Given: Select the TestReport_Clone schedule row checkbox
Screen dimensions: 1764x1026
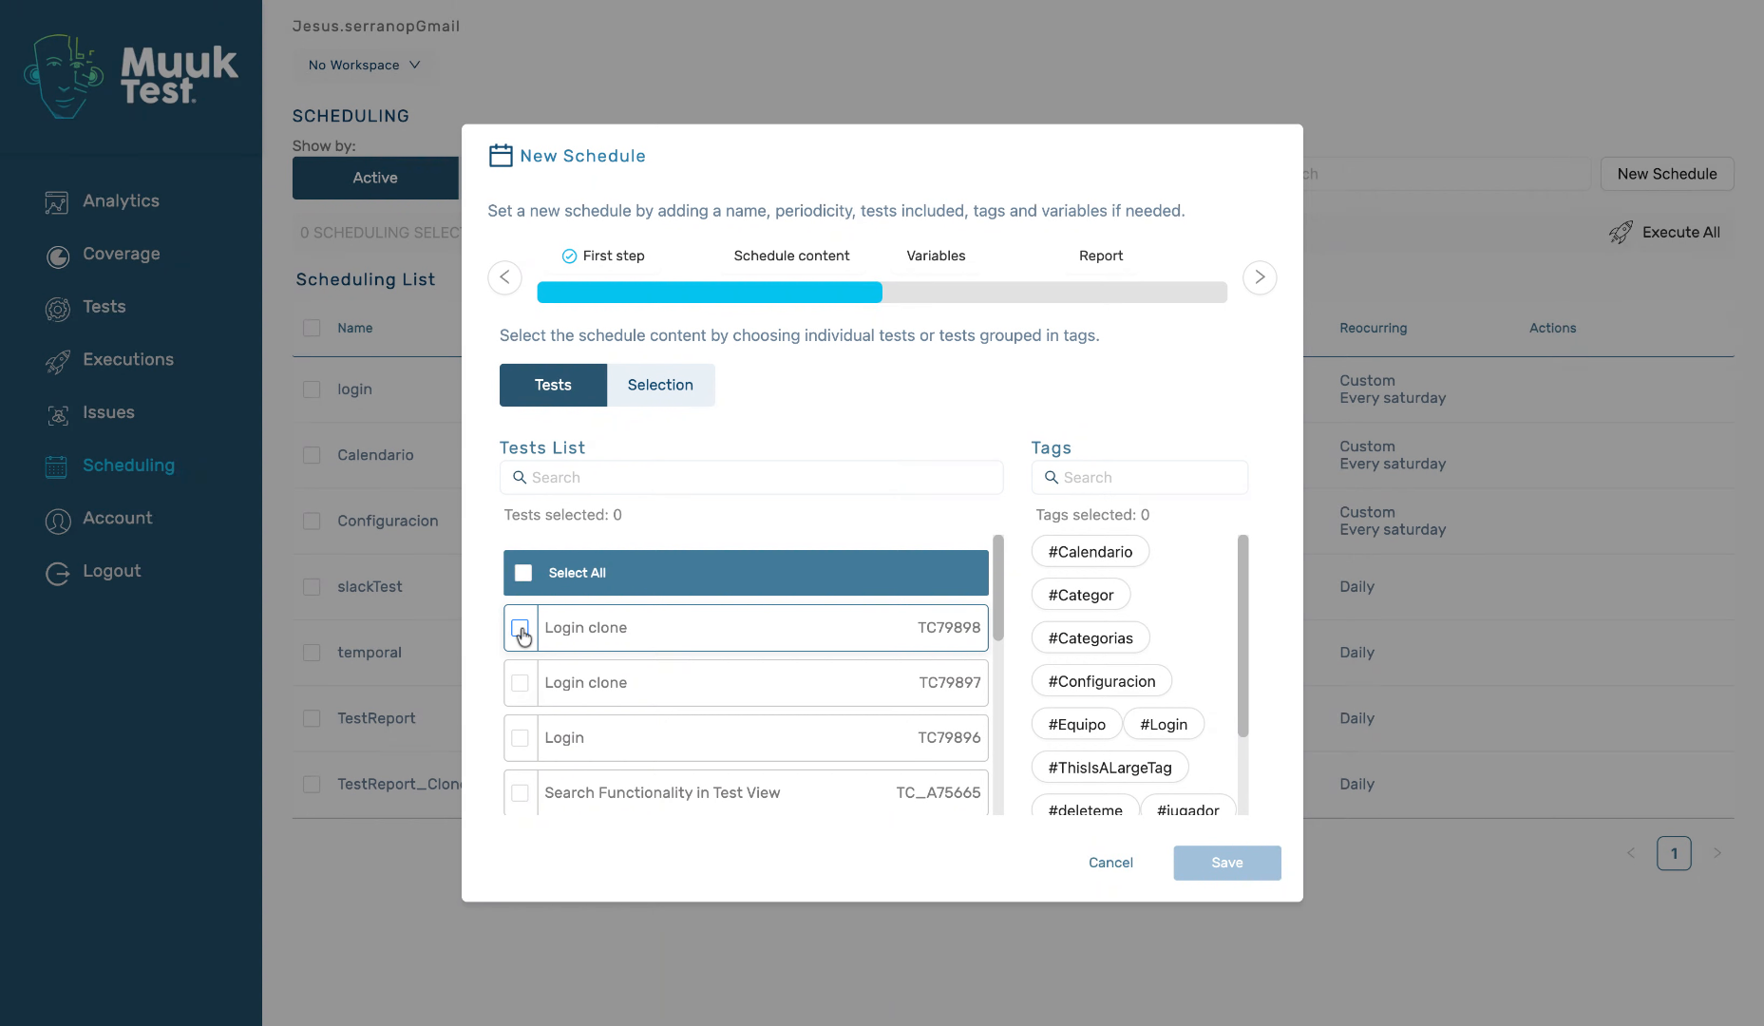Looking at the screenshot, I should tap(312, 784).
